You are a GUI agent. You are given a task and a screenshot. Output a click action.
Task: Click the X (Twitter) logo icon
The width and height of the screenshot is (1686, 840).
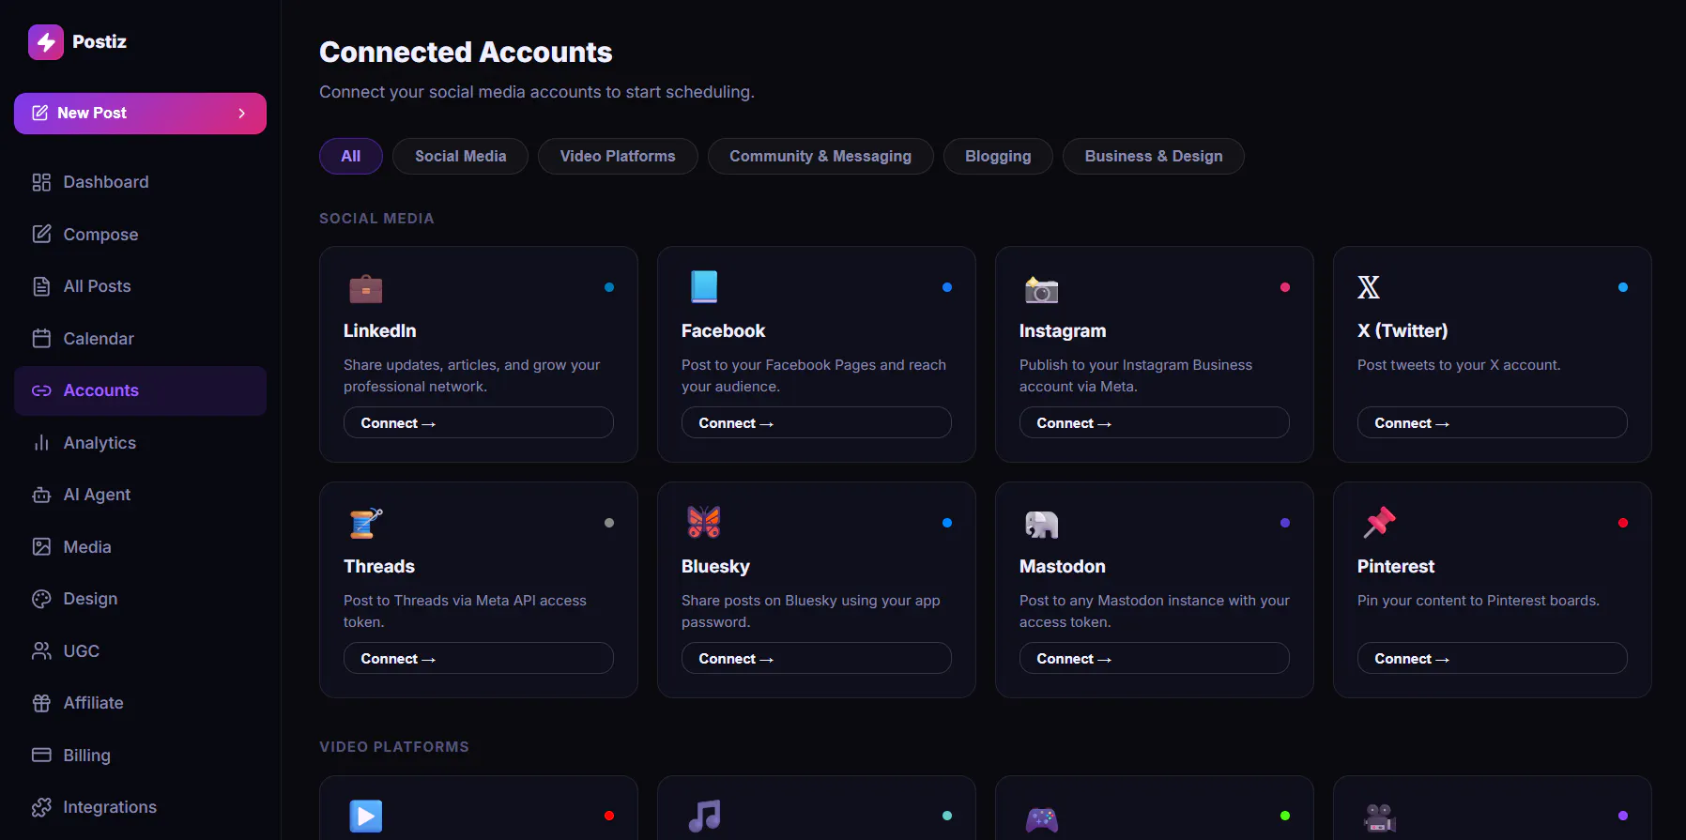[x=1369, y=287]
